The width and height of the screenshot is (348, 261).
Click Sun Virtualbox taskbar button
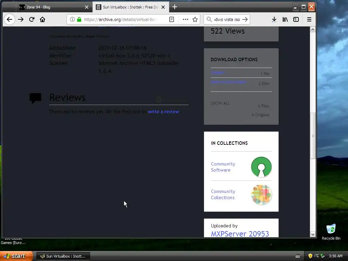[63, 256]
